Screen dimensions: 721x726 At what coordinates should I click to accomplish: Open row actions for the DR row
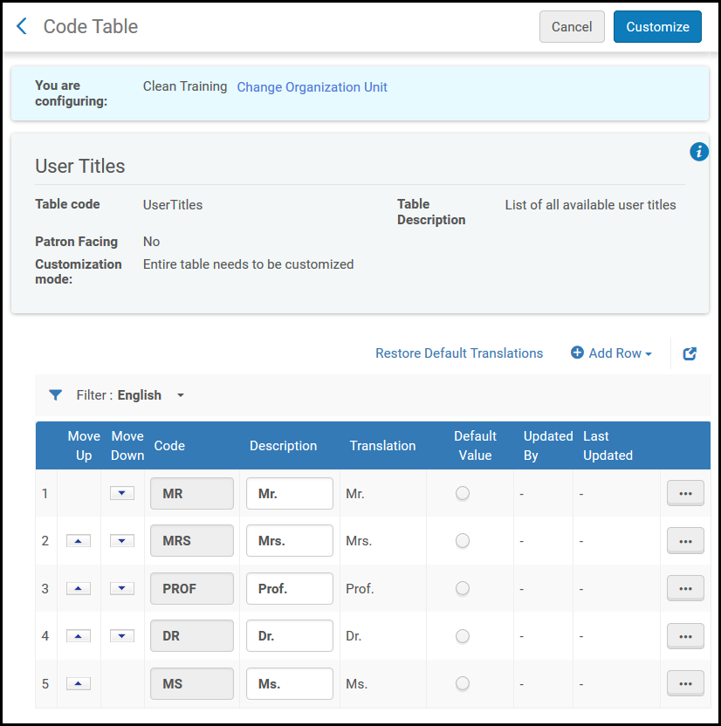point(685,636)
